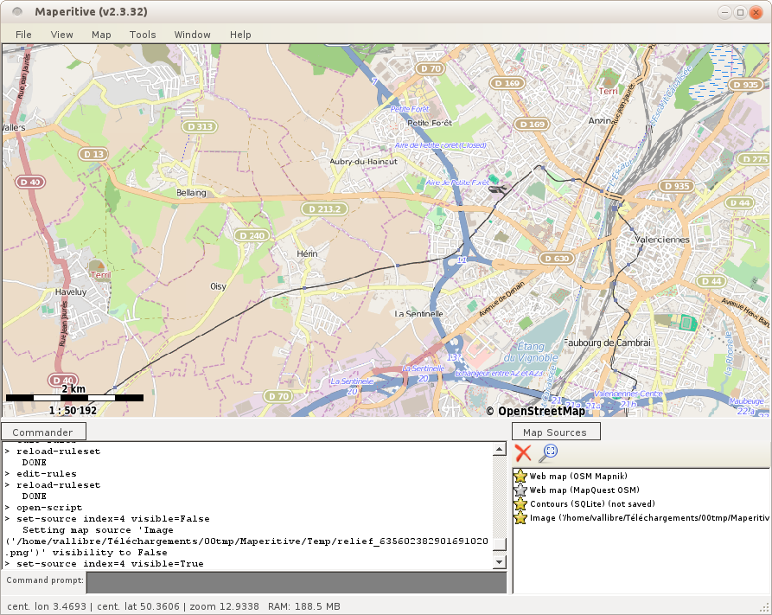Toggle star for Contours (SQLite) source

(x=520, y=503)
